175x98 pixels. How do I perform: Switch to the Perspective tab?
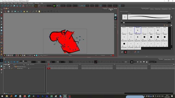click(x=165, y=9)
